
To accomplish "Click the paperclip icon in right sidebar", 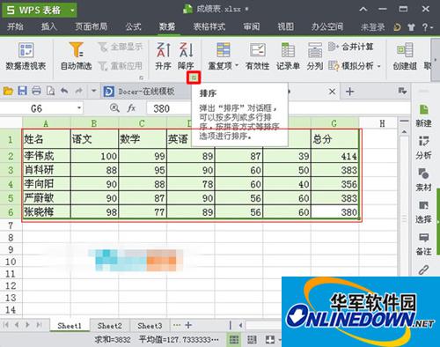I will click(x=423, y=269).
